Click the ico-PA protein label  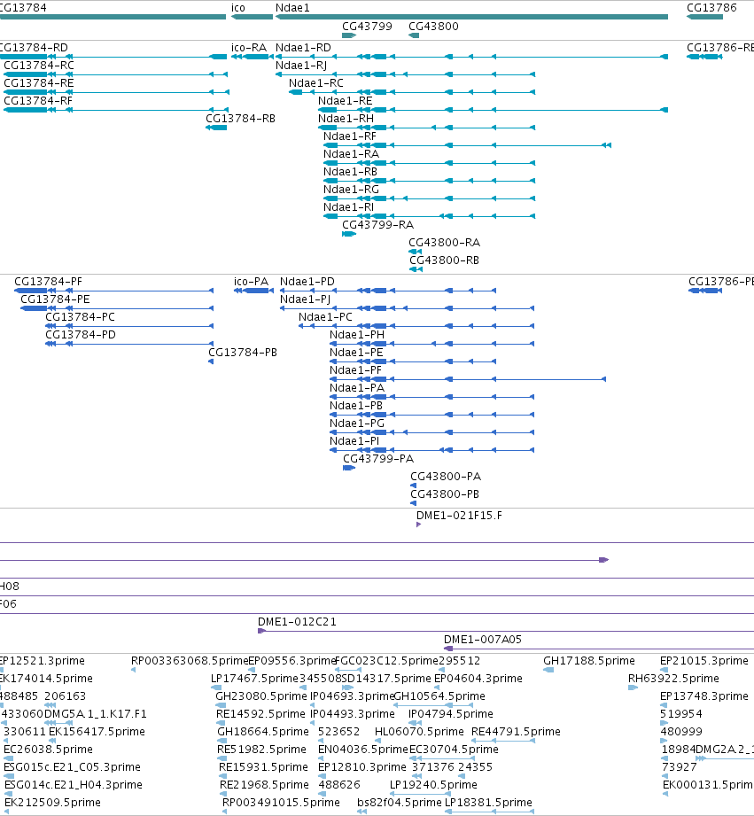coord(252,282)
